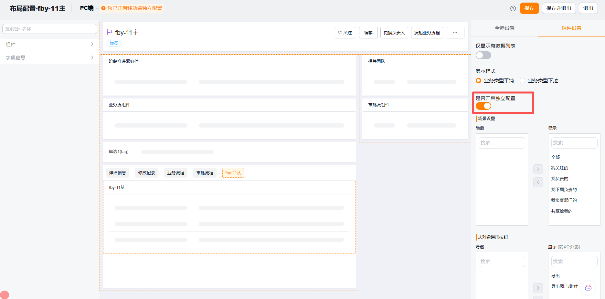The width and height of the screenshot is (605, 299).
Task: Click the flag icon beside fby-11主
Action: click(109, 32)
